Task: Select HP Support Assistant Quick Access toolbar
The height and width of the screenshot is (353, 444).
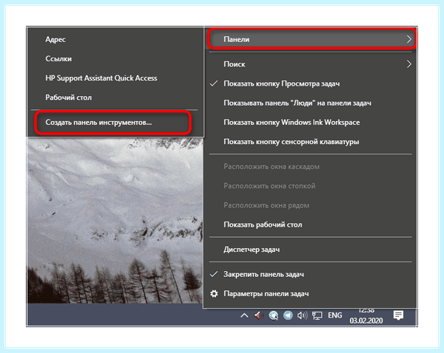Action: tap(115, 78)
